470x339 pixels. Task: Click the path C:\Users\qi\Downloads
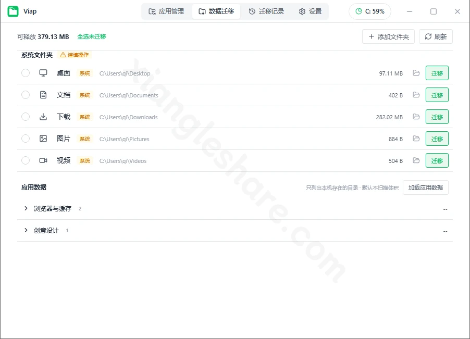point(128,117)
